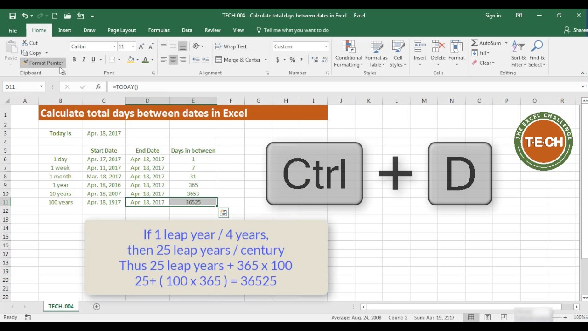Click the Insert Function fx button
Image resolution: width=588 pixels, height=331 pixels.
pos(98,86)
